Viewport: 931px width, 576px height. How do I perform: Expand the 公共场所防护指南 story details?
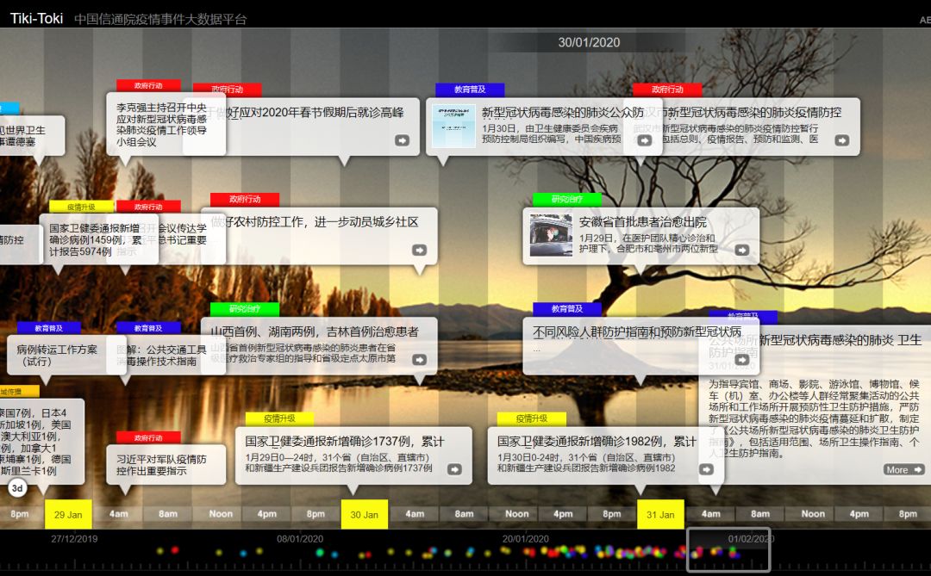point(742,360)
